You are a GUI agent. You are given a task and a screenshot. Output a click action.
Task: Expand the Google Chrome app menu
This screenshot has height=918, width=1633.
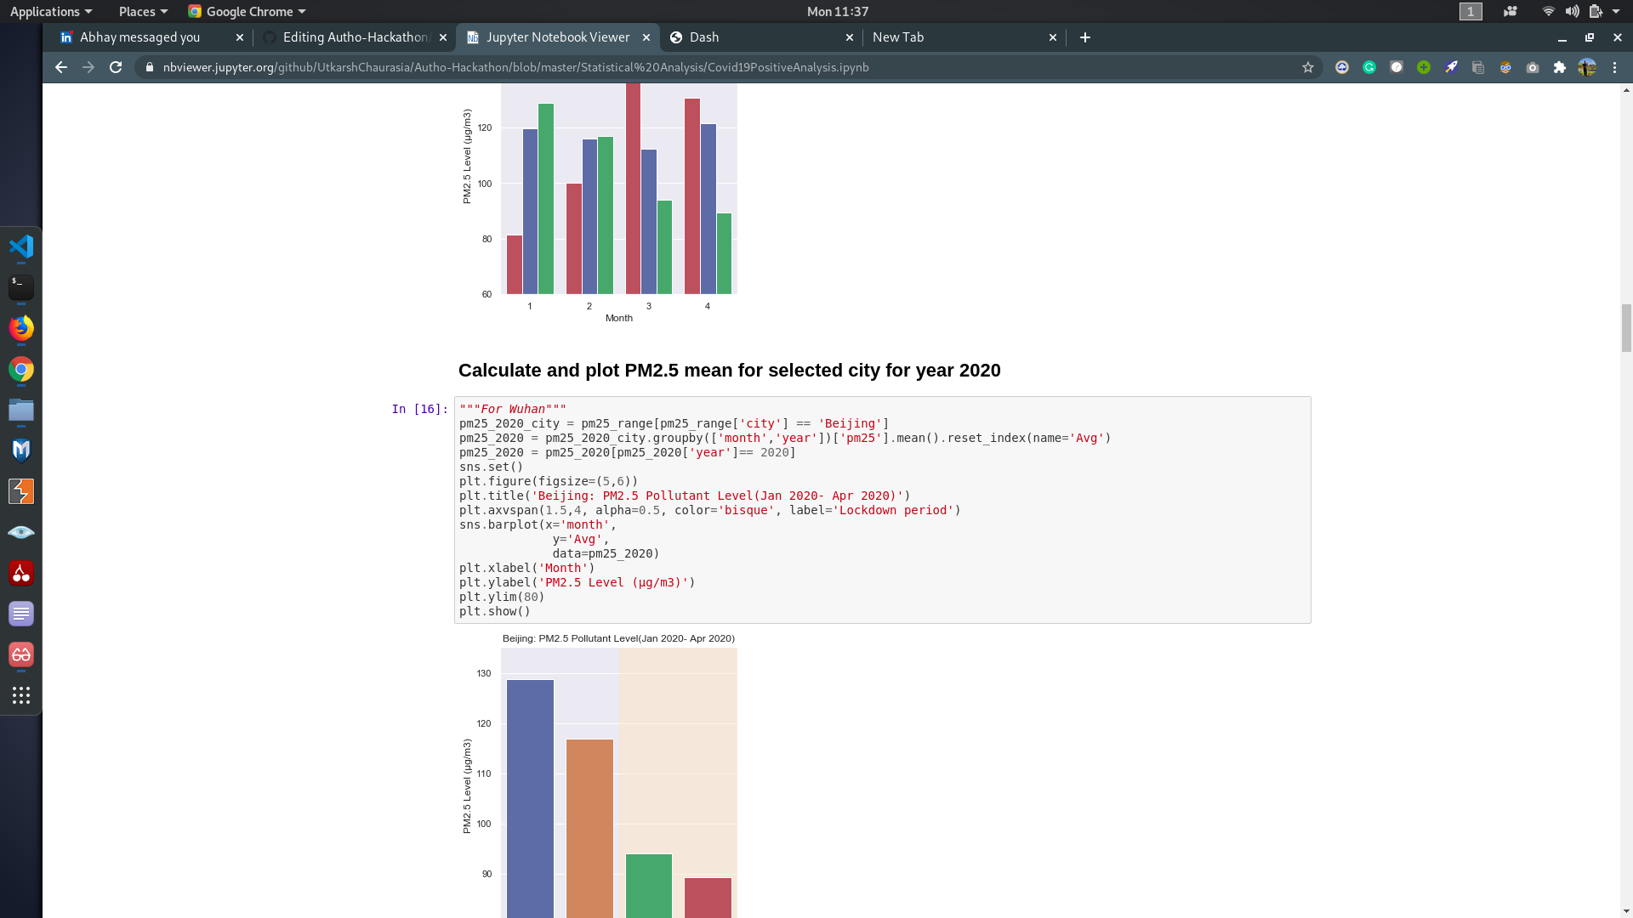pyautogui.click(x=247, y=11)
